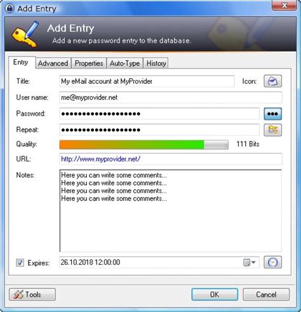Toggle password visibility with the three dots button

point(272,114)
